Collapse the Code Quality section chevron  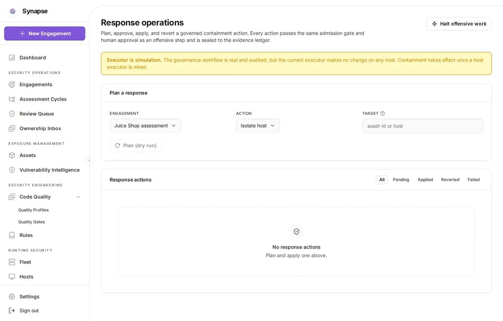point(78,197)
